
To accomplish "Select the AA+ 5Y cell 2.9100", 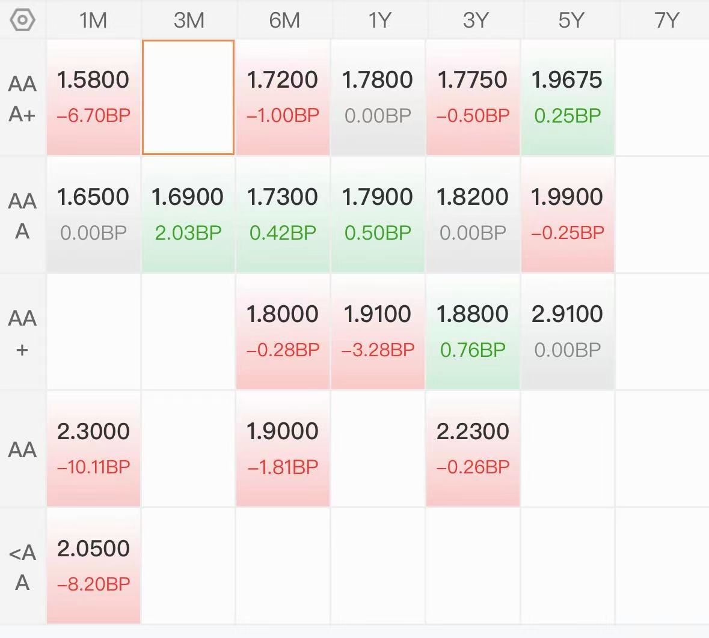I will coord(568,331).
